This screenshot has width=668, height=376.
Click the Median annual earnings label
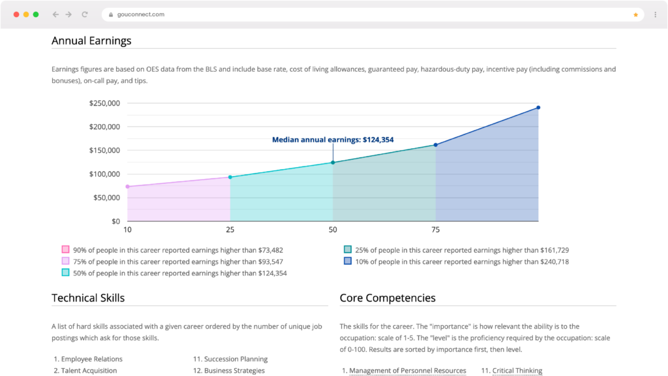[333, 140]
